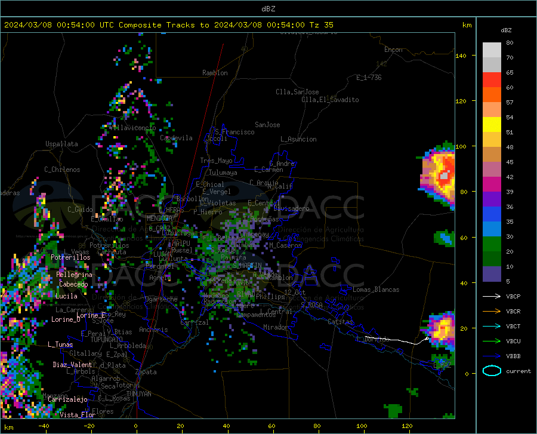The height and width of the screenshot is (434, 537).
Task: Click the Catitas label
Action: click(340, 322)
